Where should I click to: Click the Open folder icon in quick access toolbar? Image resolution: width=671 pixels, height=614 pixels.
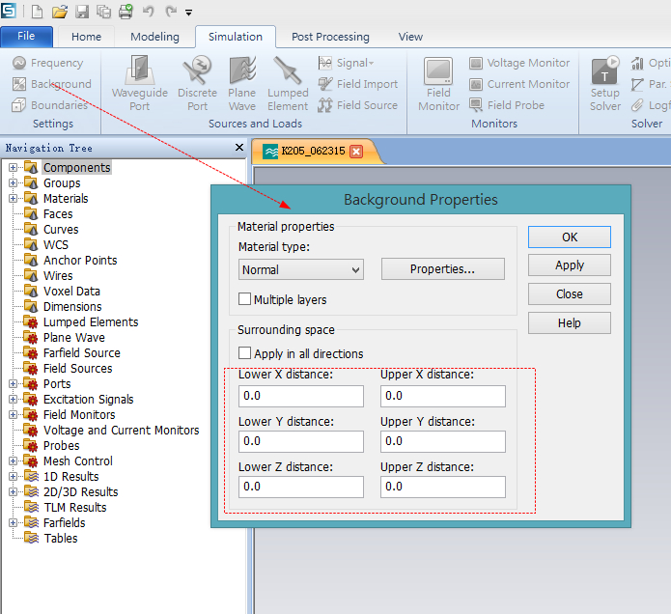click(60, 12)
